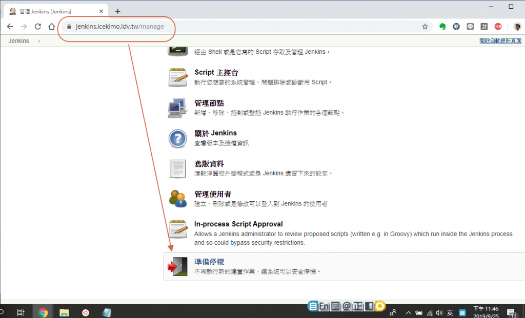This screenshot has width=525, height=318.
Task: Go back to the previous page
Action: pos(10,27)
